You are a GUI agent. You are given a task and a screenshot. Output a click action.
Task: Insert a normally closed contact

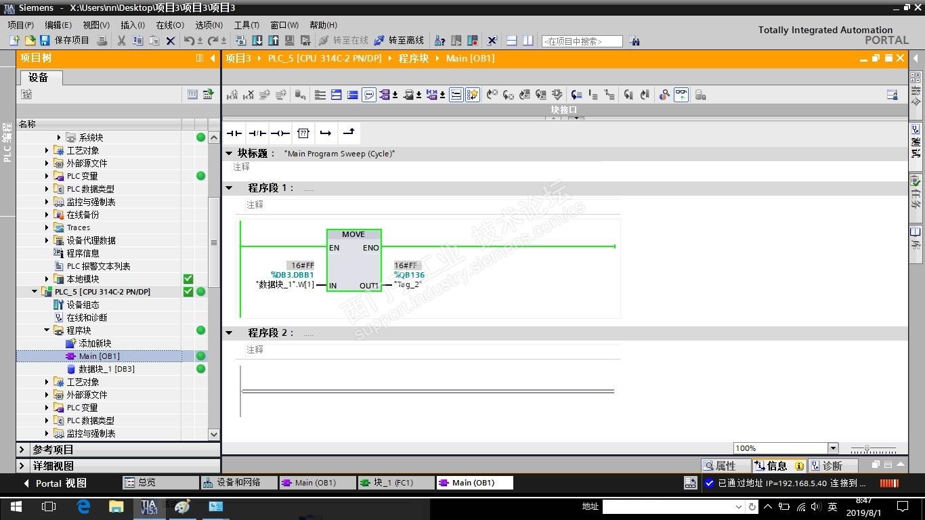click(257, 133)
